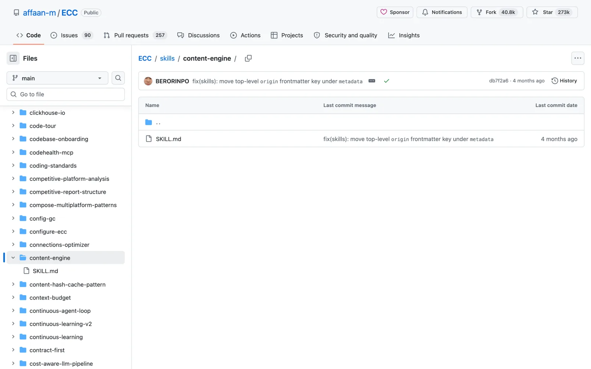This screenshot has width=591, height=369.
Task: Expand the codebase-onboarding folder
Action: (13, 139)
